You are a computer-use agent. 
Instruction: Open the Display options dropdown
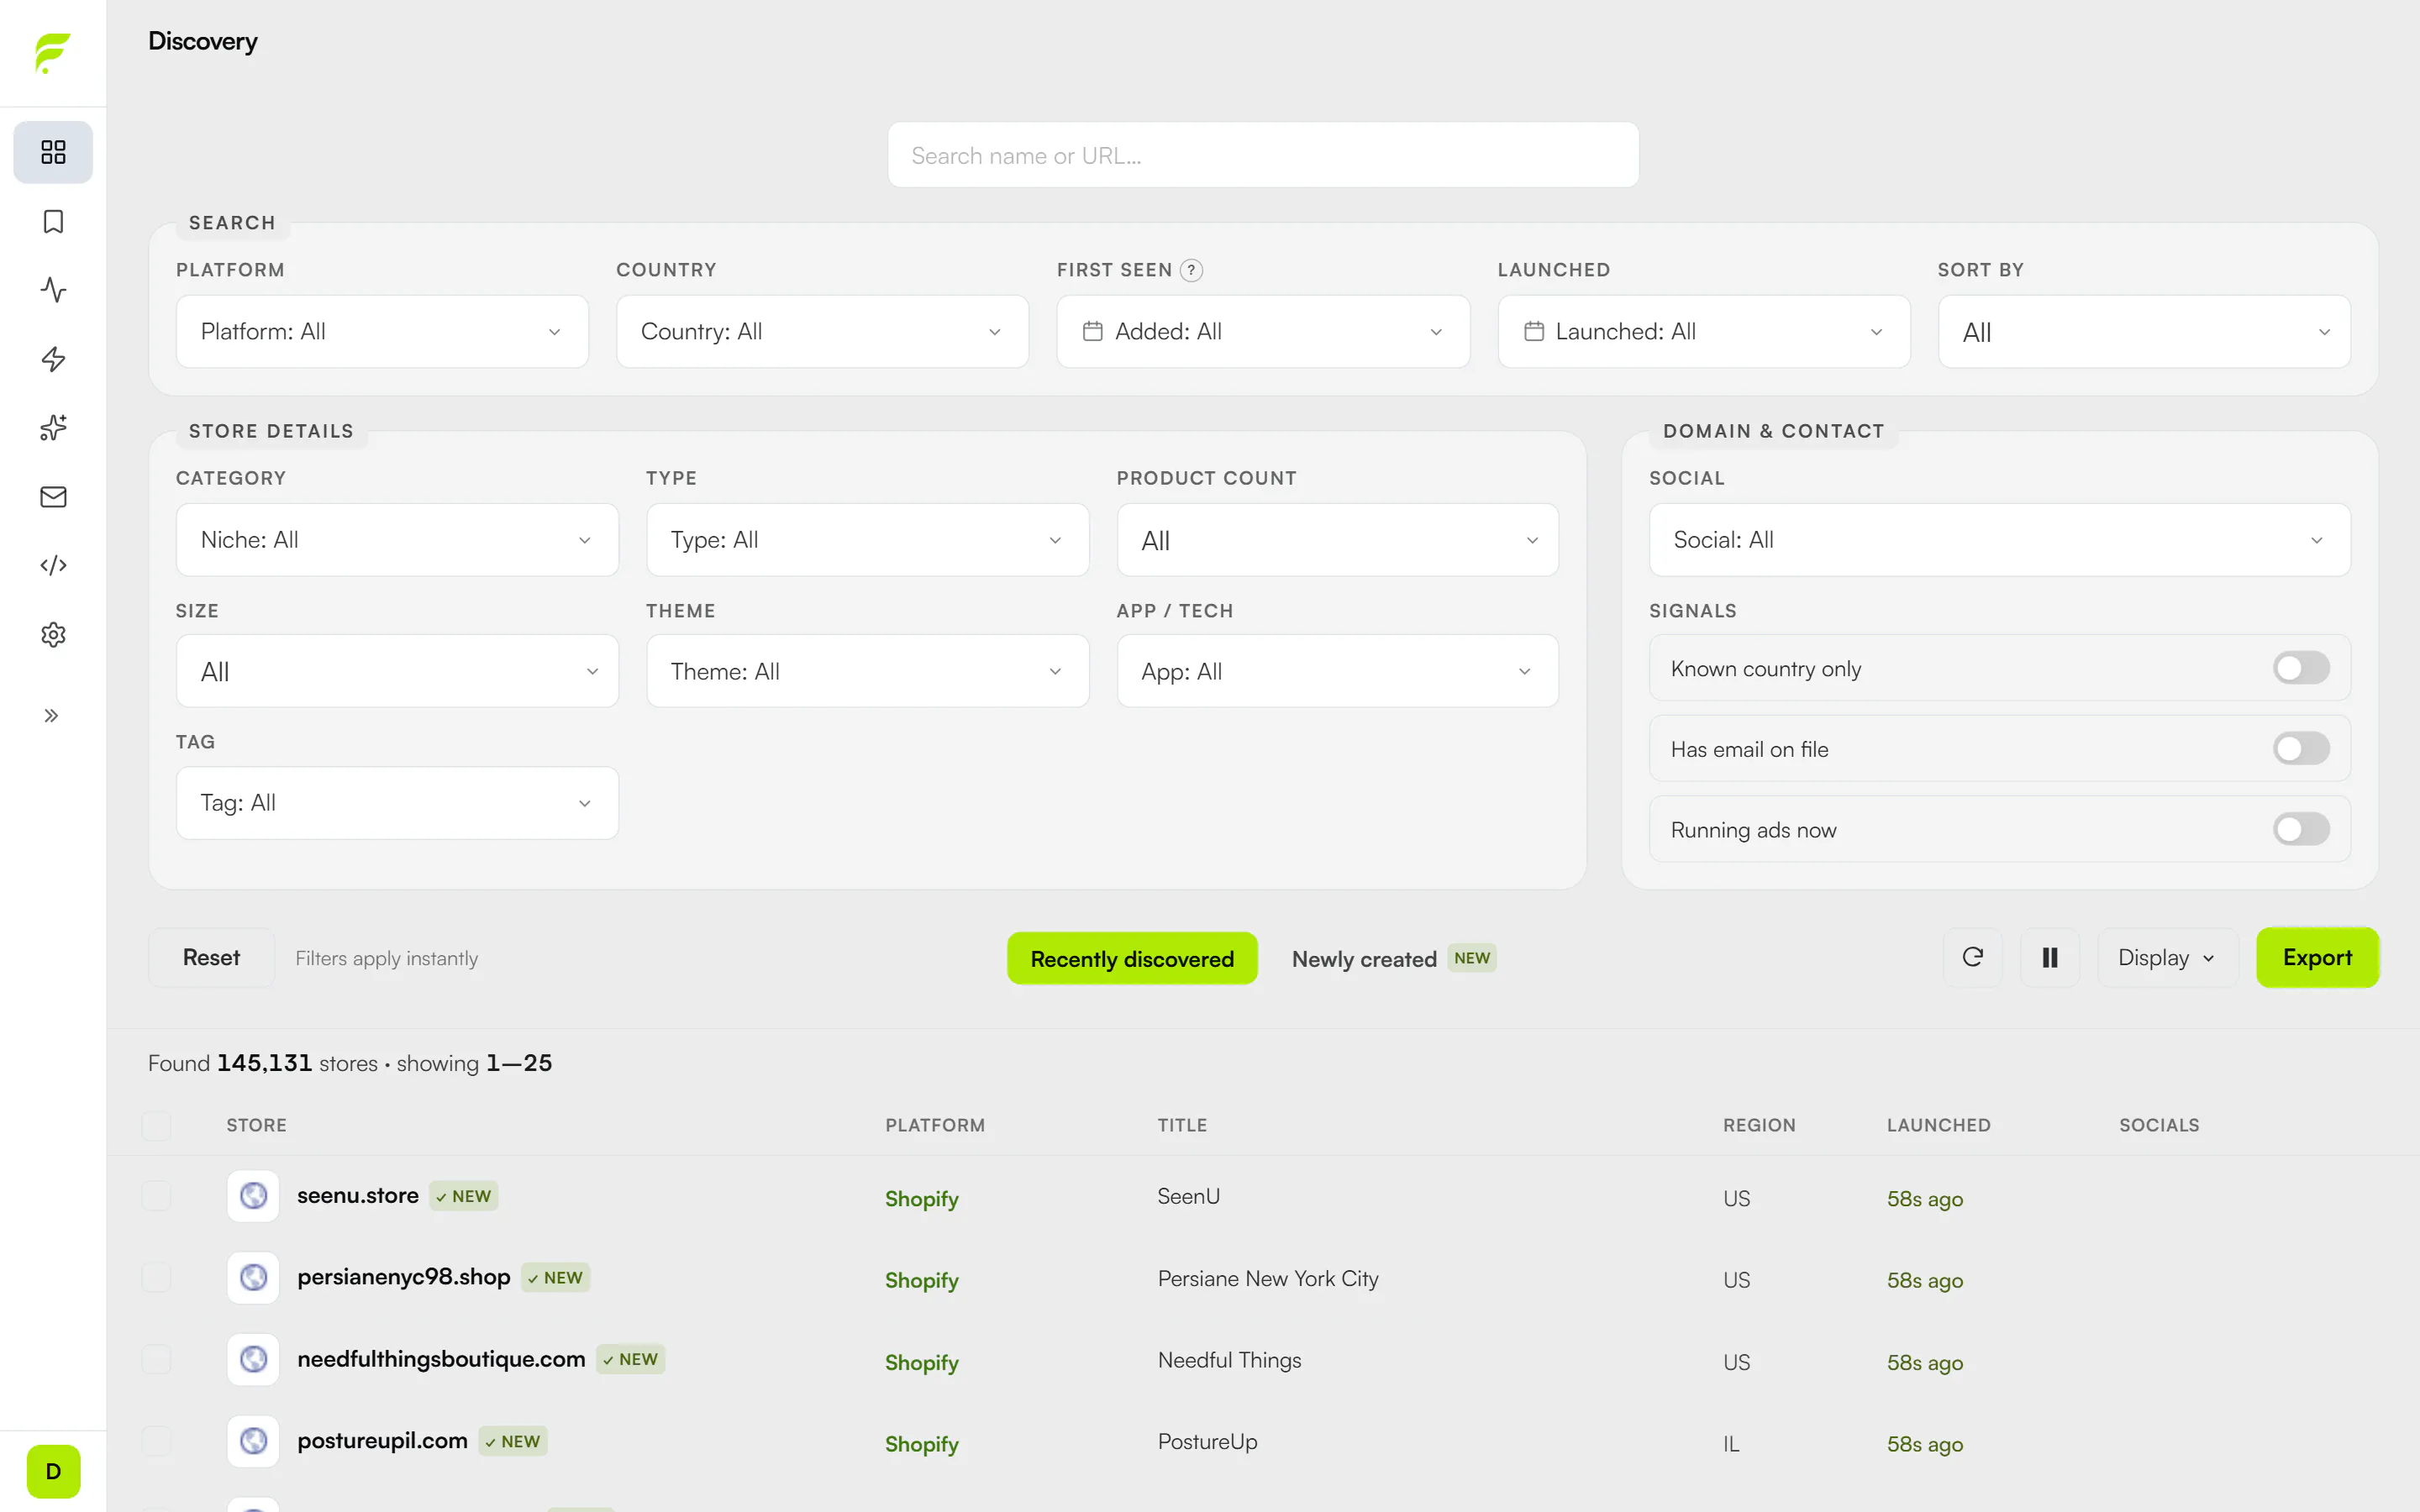coord(2167,957)
